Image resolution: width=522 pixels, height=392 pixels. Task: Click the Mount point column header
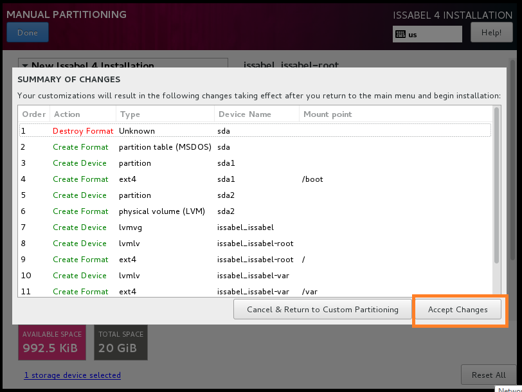coord(327,114)
